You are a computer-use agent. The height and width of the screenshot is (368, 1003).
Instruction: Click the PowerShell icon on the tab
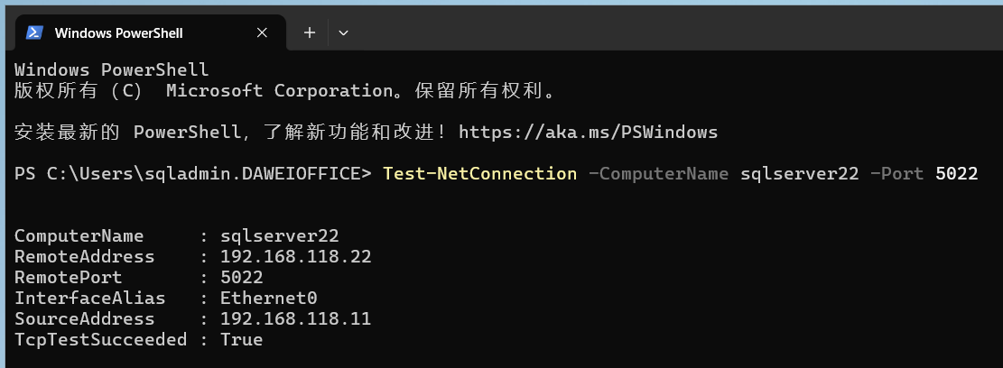coord(34,32)
